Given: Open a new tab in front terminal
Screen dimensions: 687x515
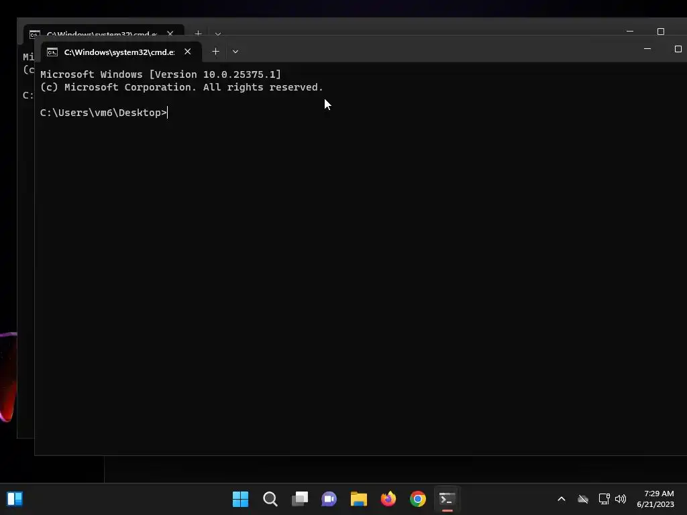Looking at the screenshot, I should click(215, 52).
